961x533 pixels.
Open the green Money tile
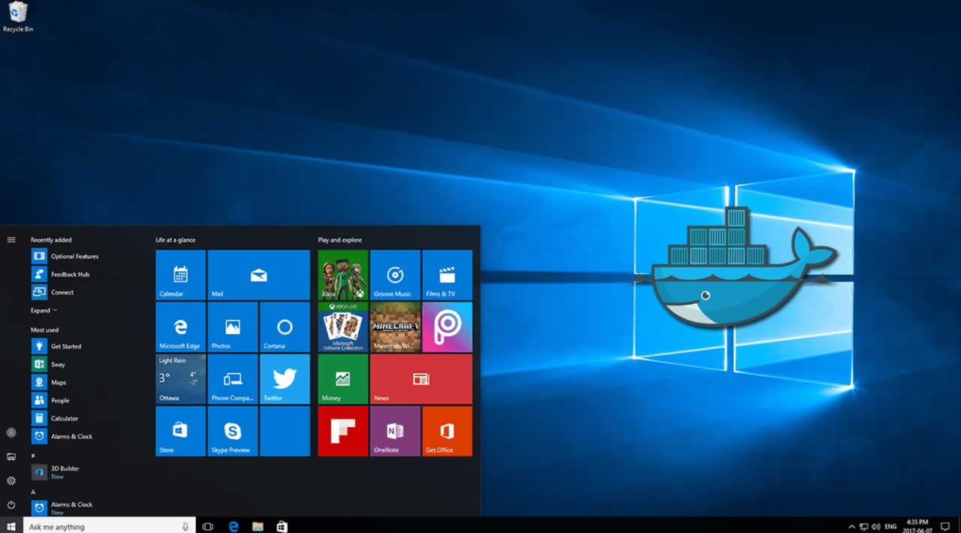pos(343,379)
